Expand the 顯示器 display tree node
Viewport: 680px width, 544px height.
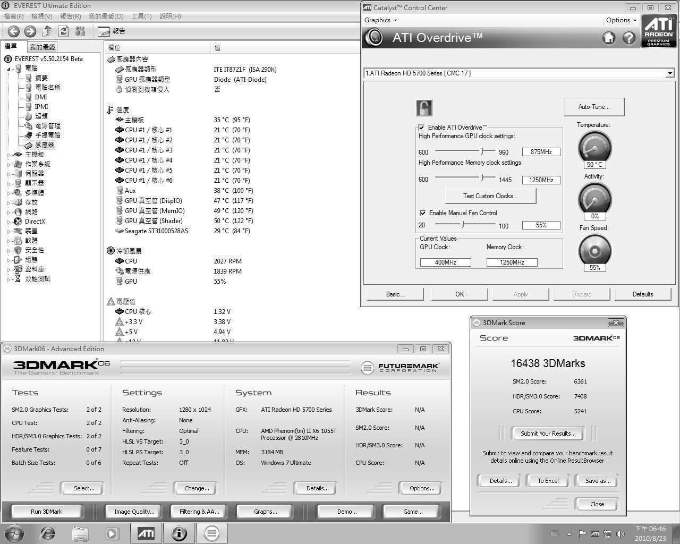[9, 183]
